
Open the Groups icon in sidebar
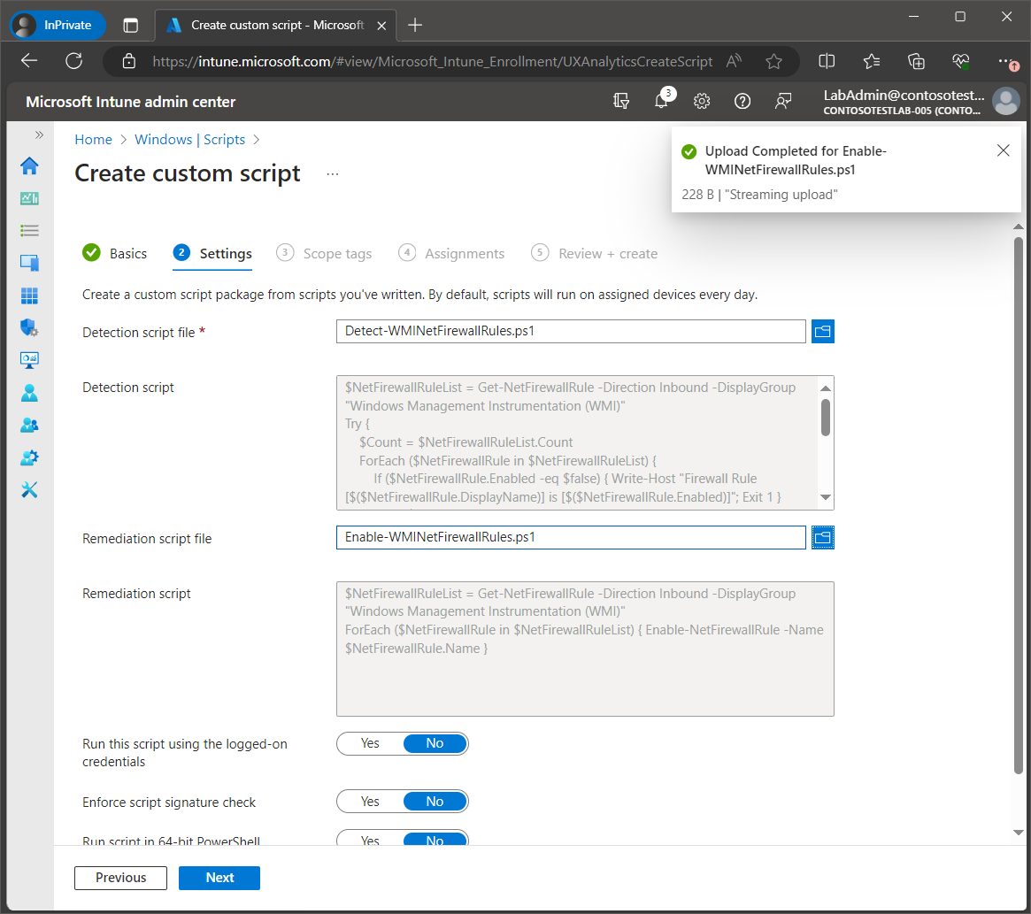[x=29, y=425]
